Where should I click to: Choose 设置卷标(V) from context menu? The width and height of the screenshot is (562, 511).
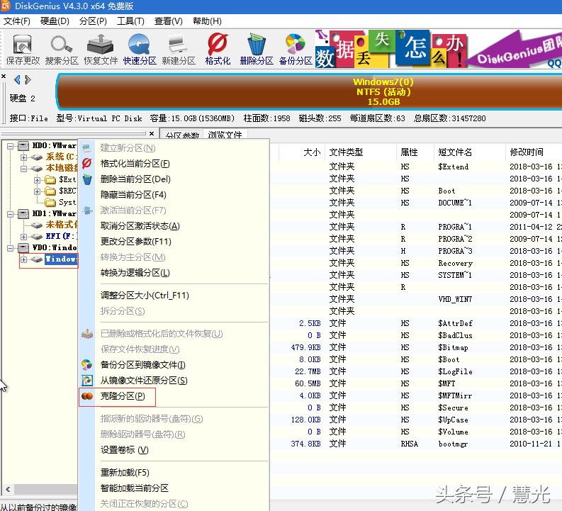124,450
